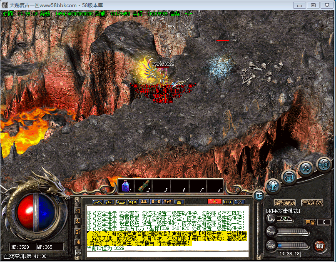Image resolution: width=336 pixels, height=262 pixels.
Task: Toggle the sound-wave chat channel side icon
Action: pyautogui.click(x=77, y=211)
